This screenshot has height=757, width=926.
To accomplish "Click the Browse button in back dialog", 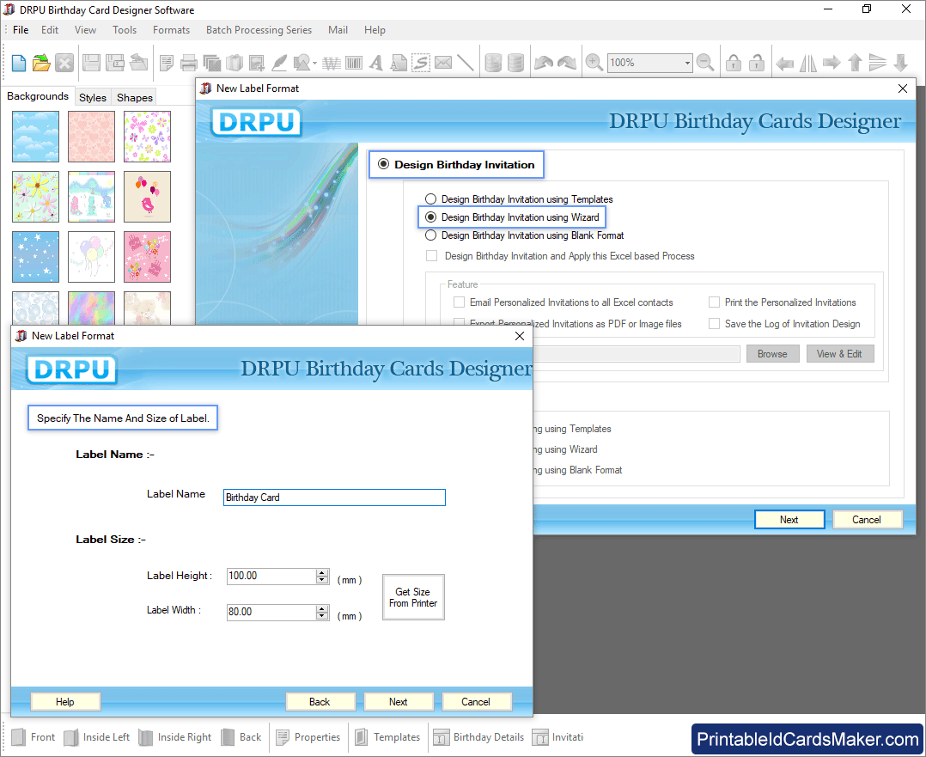I will (772, 354).
